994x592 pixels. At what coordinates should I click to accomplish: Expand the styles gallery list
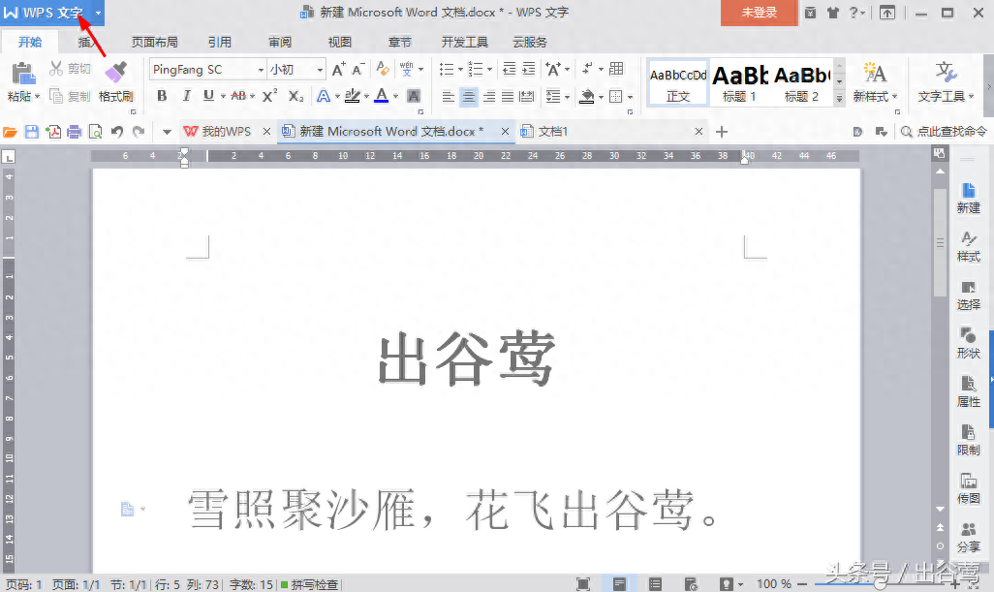(839, 98)
